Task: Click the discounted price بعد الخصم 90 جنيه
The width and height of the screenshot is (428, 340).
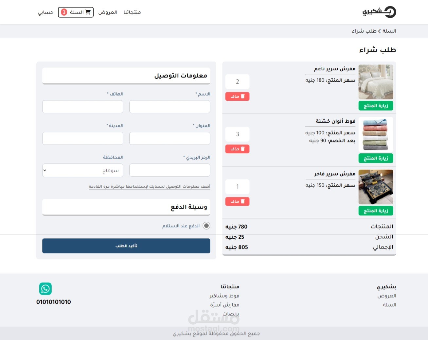Action: click(332, 141)
